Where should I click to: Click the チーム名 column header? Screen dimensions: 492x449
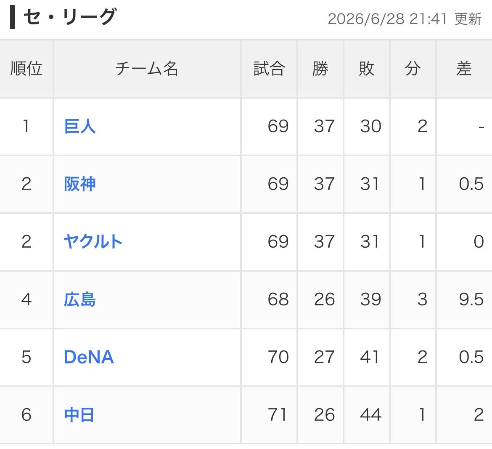tap(147, 69)
